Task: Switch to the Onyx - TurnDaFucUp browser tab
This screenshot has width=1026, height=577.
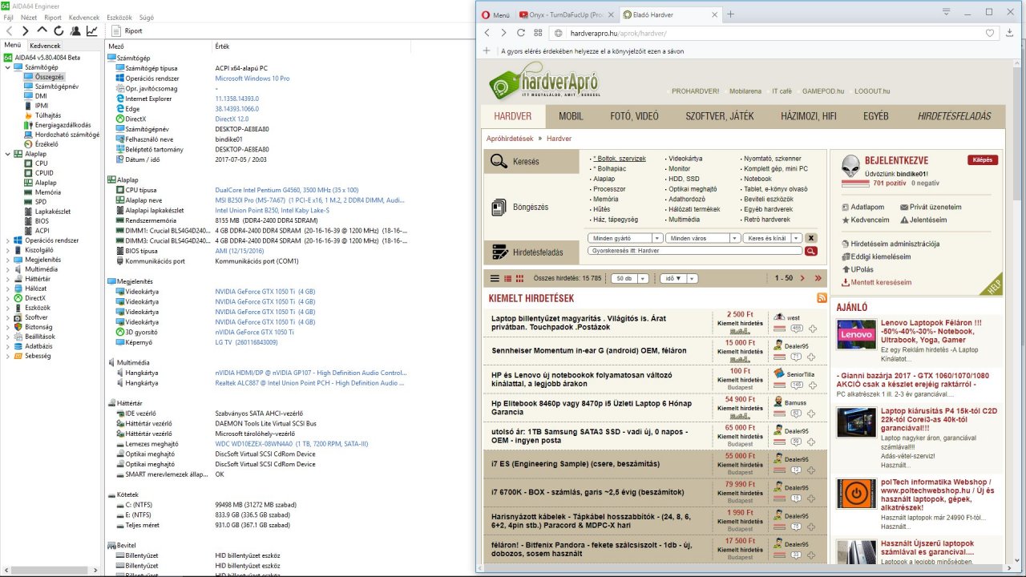Action: click(x=566, y=14)
